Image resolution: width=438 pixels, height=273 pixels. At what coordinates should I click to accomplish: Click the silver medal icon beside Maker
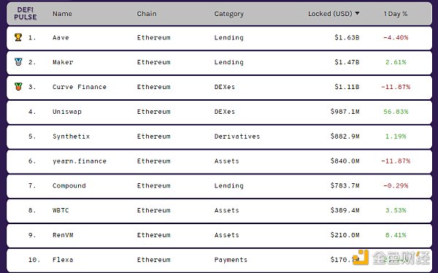[18, 62]
